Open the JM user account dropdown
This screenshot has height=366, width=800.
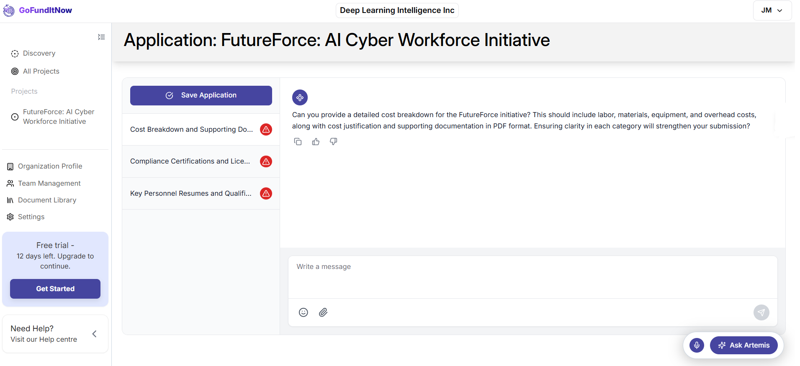coord(772,10)
